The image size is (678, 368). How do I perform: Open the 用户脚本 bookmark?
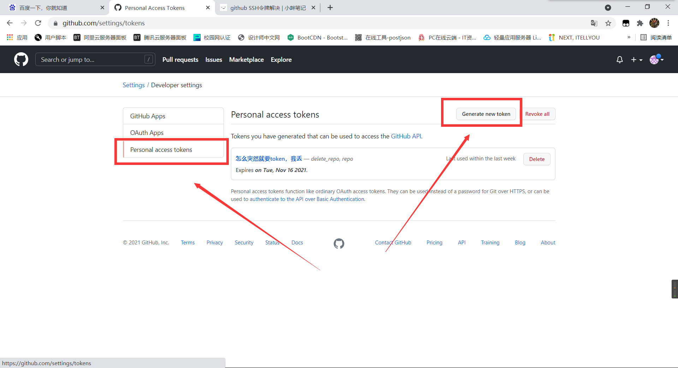point(50,37)
